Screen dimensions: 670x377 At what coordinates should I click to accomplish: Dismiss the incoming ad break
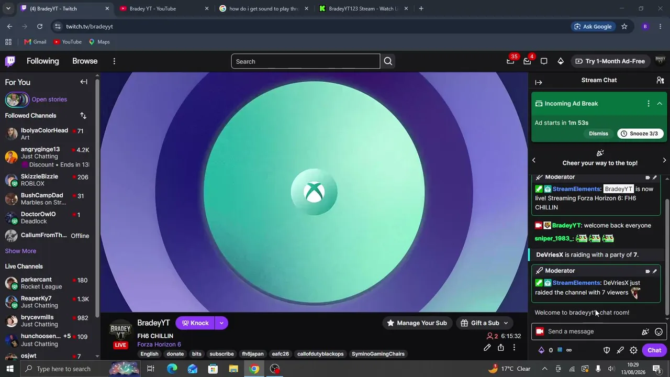[x=598, y=134]
